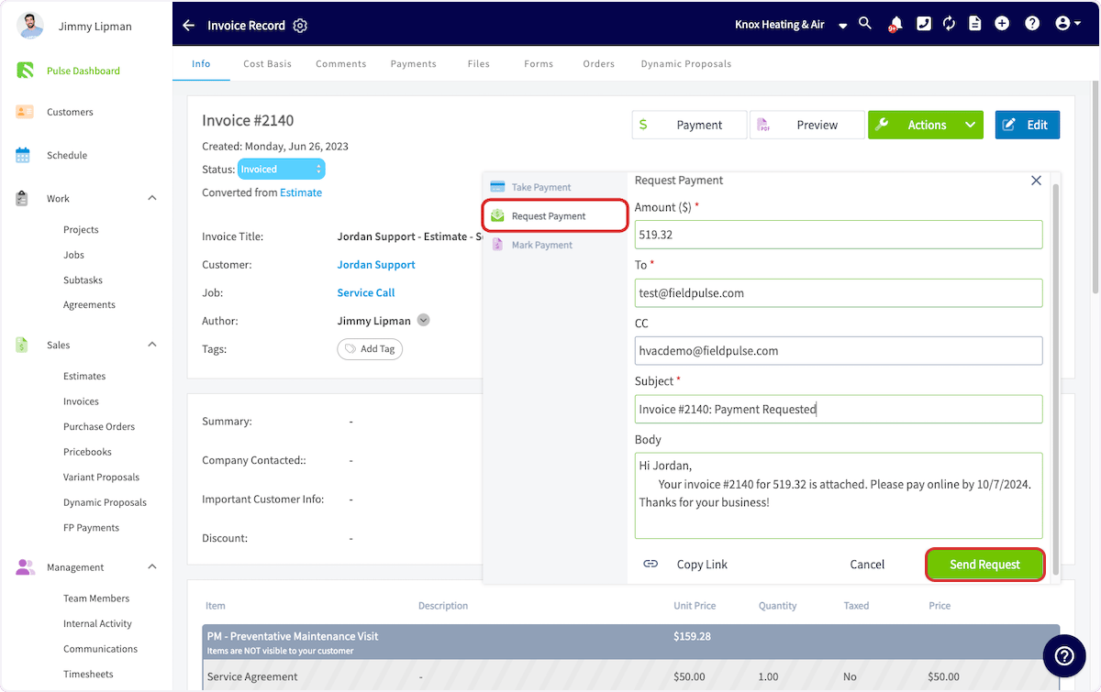
Task: Click the Sales section icon
Action: pyautogui.click(x=22, y=345)
